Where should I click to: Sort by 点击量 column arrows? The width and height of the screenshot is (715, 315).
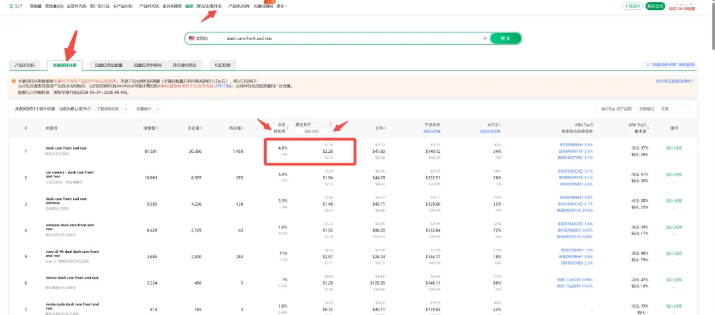202,128
